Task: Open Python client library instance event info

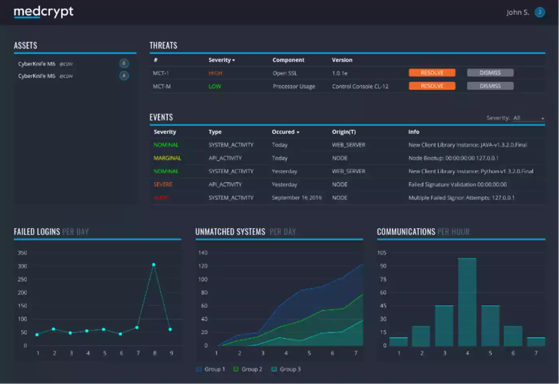Action: (471, 171)
